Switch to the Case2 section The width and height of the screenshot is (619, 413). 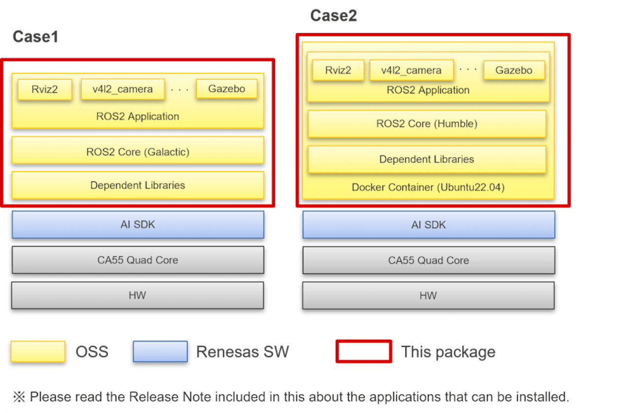334,16
